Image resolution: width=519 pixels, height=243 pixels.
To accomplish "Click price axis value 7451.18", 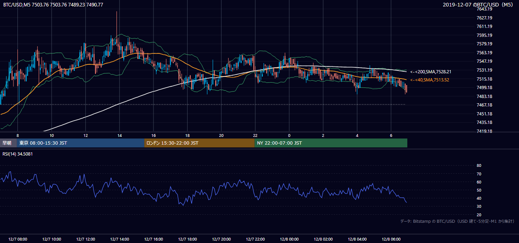I will coord(484,114).
